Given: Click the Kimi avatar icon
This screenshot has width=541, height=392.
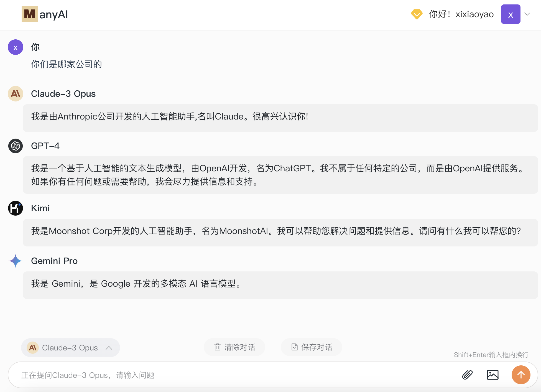Looking at the screenshot, I should 16,208.
